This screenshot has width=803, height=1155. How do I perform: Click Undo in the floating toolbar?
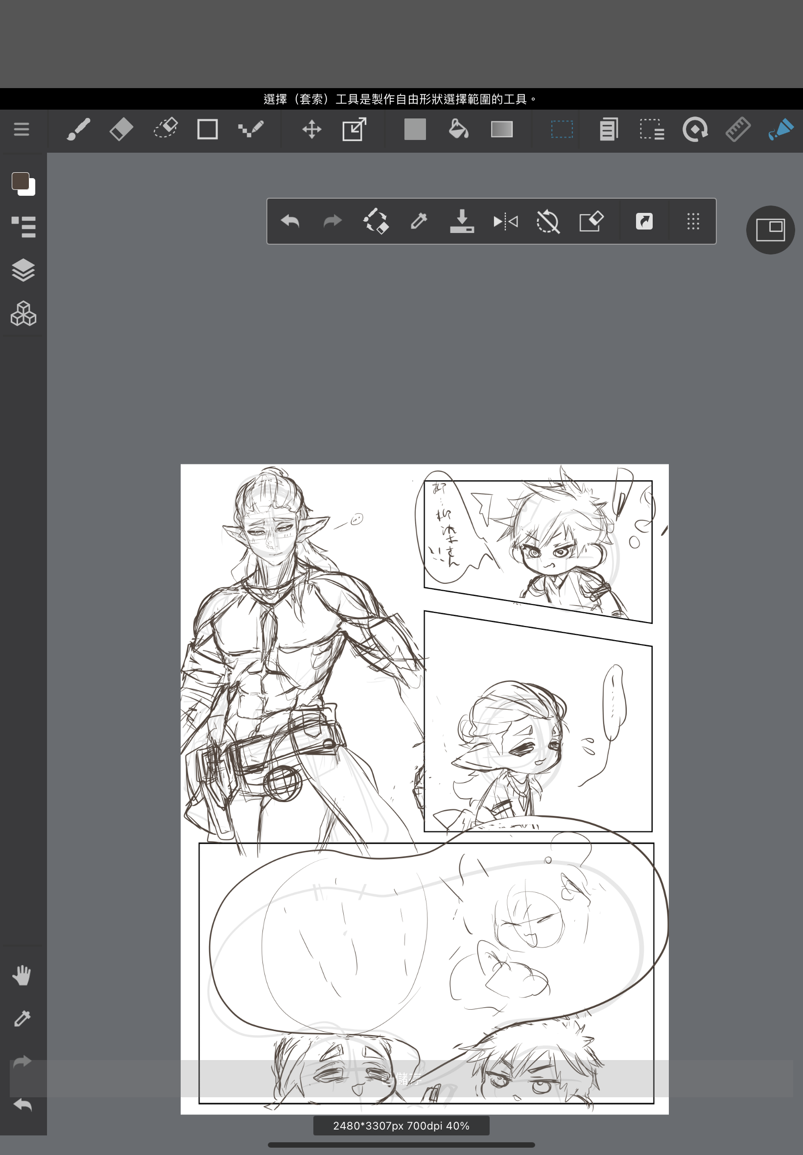pyautogui.click(x=290, y=221)
